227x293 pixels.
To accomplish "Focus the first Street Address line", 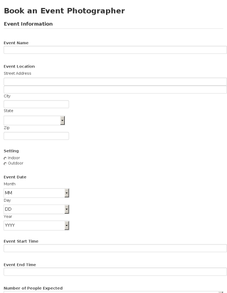I will [x=115, y=82].
